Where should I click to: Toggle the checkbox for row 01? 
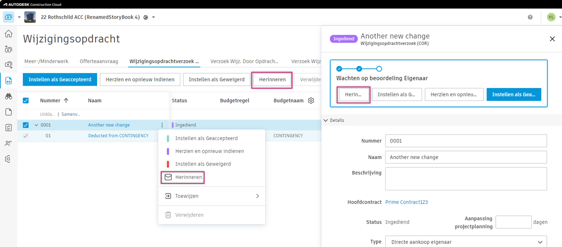click(26, 136)
